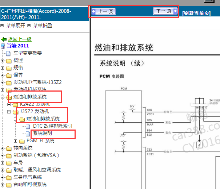Select 音响和可视系统 tree item
Viewport: 220px width, 189px height.
(x=30, y=184)
